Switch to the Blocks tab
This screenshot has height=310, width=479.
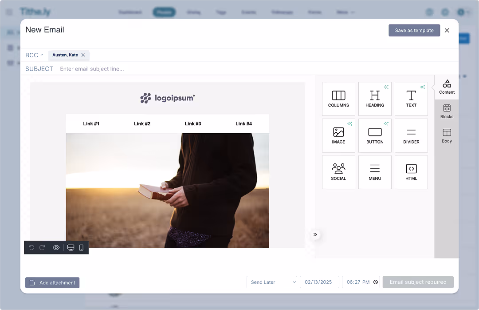[x=447, y=111]
